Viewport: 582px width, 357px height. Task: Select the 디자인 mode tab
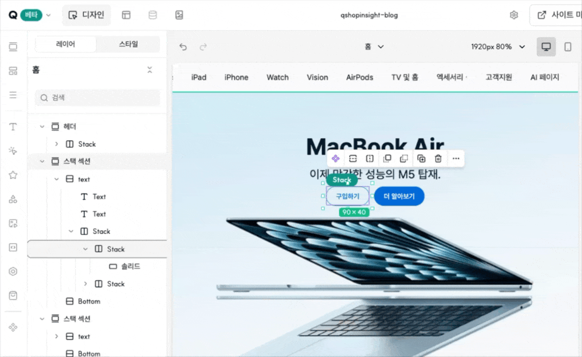coord(86,15)
